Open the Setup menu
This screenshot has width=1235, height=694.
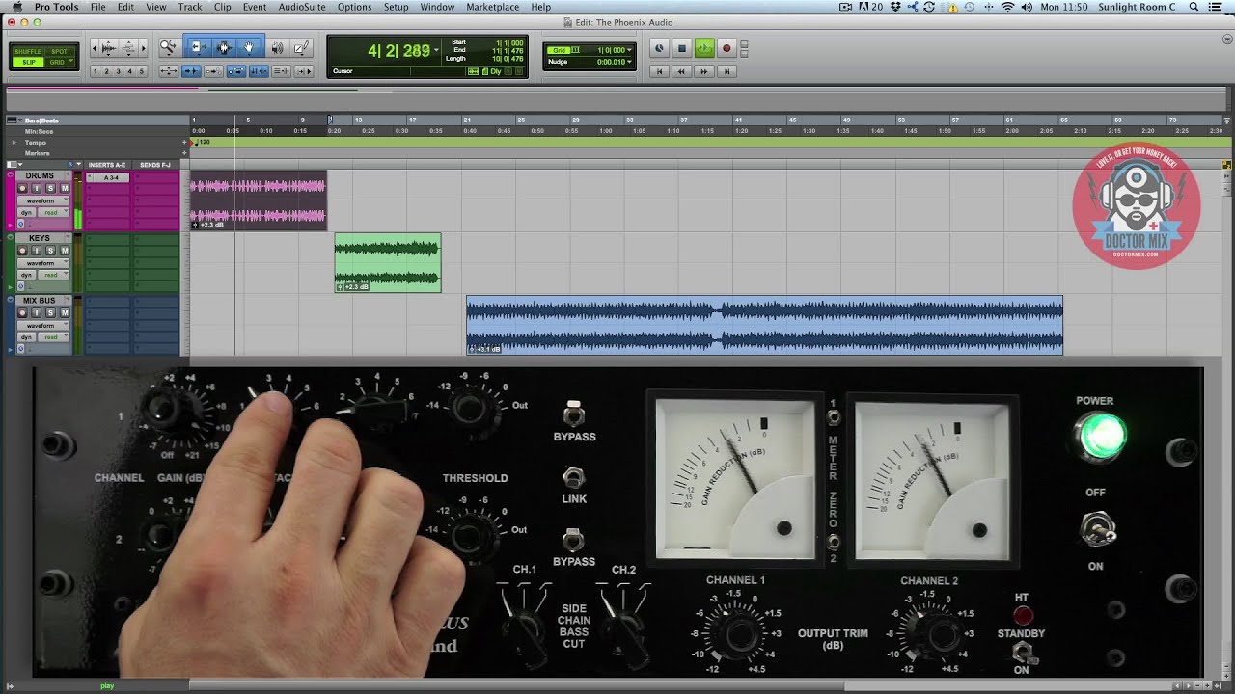pos(396,7)
